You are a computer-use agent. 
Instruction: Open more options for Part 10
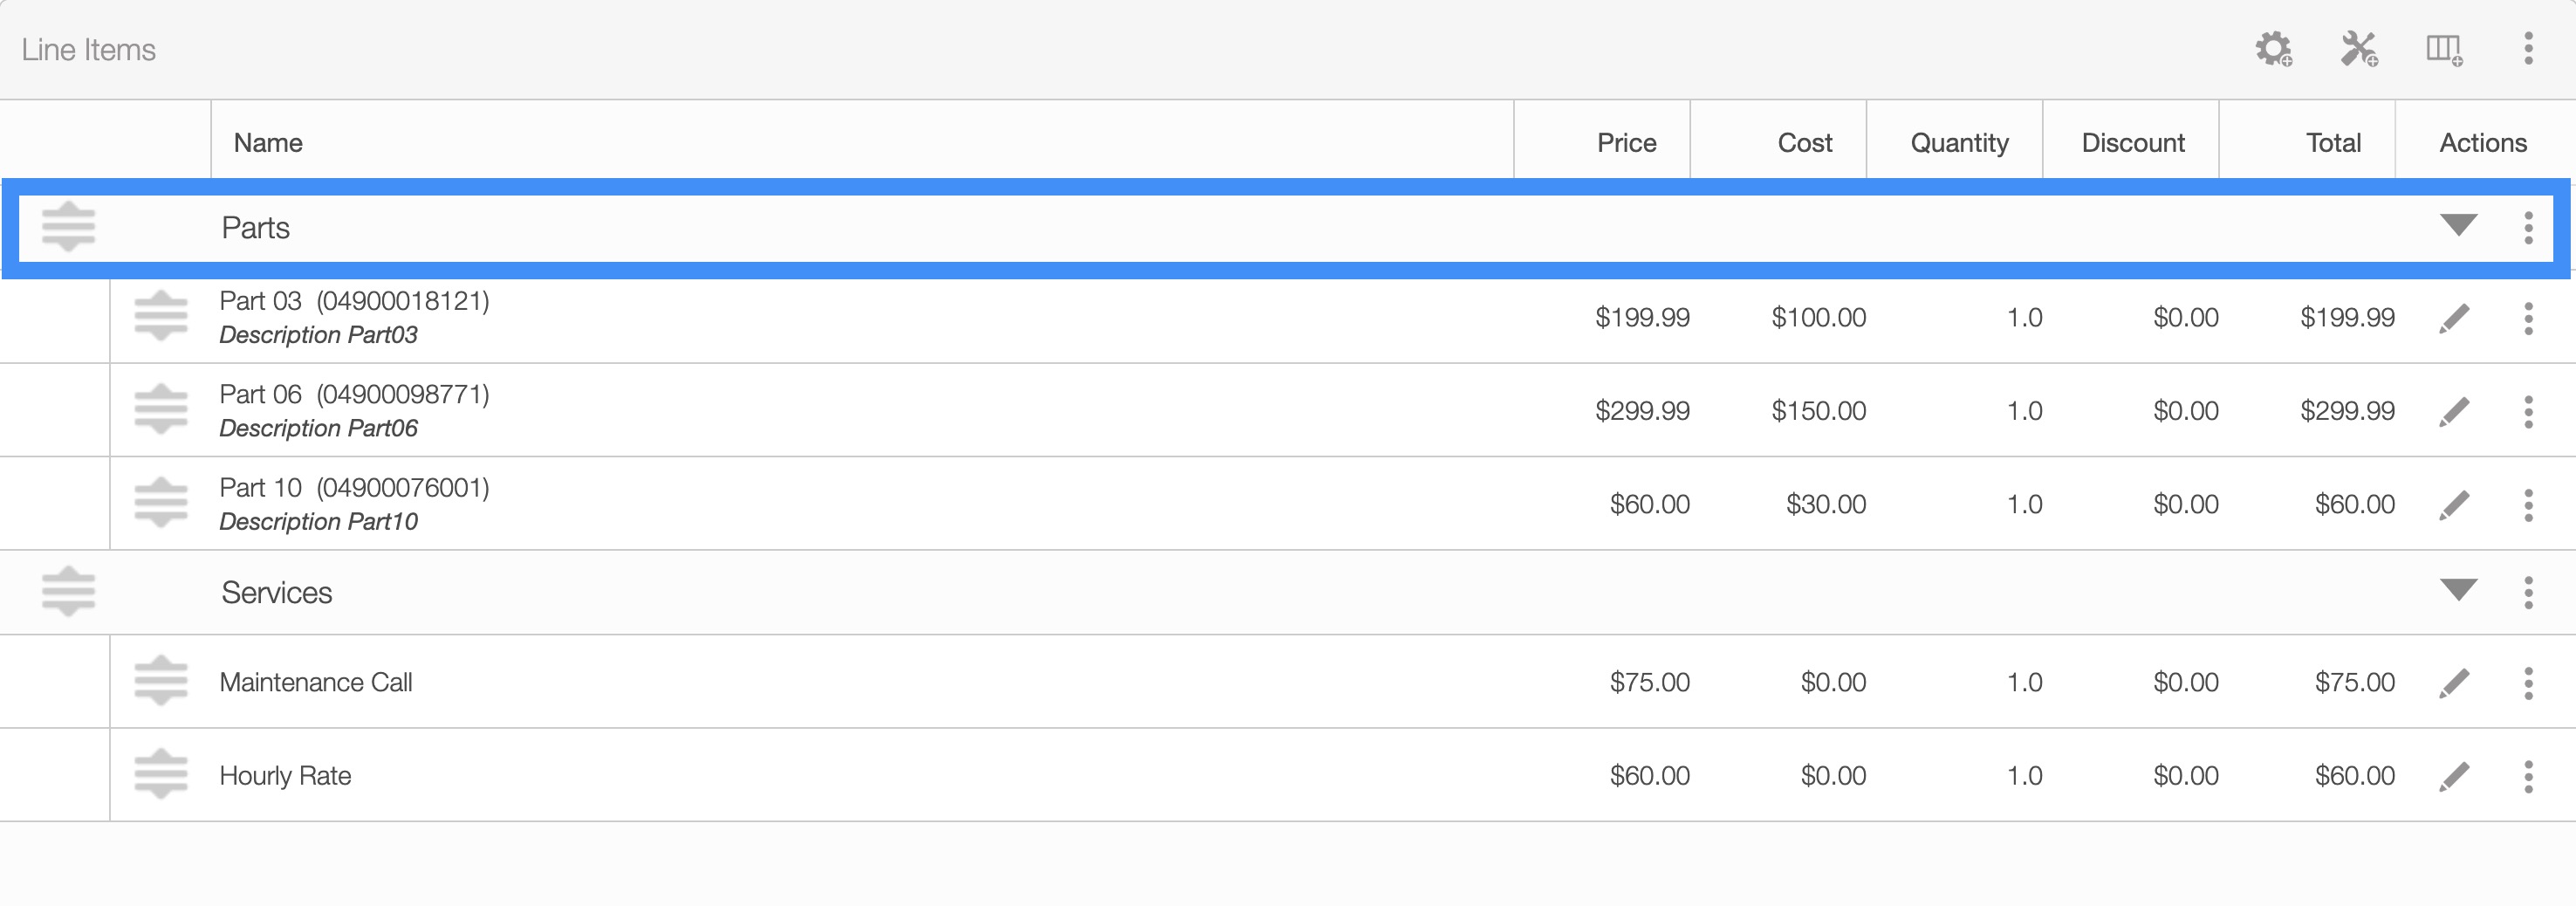coord(2528,505)
